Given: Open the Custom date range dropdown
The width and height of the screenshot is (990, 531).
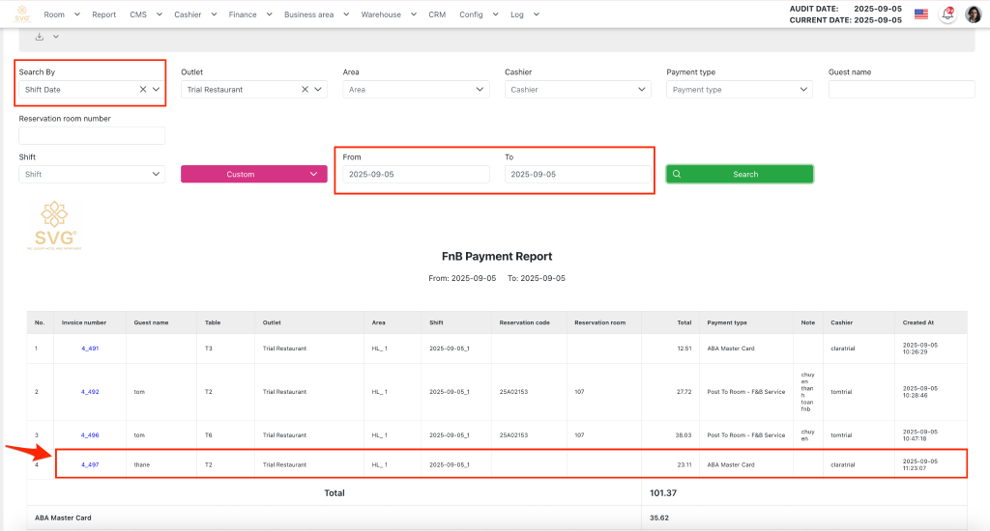Looking at the screenshot, I should (253, 175).
